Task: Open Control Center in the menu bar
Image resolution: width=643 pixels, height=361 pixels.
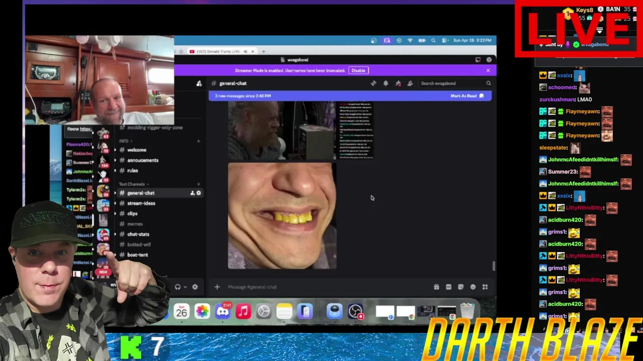Action: 444,41
